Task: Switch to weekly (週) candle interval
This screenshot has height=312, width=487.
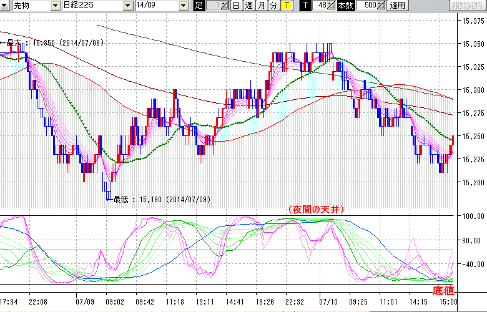Action: [248, 6]
